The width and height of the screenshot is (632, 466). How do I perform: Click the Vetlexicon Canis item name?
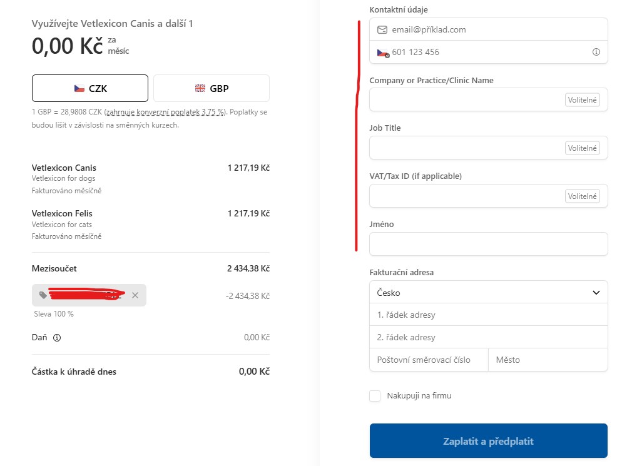pyautogui.click(x=64, y=168)
